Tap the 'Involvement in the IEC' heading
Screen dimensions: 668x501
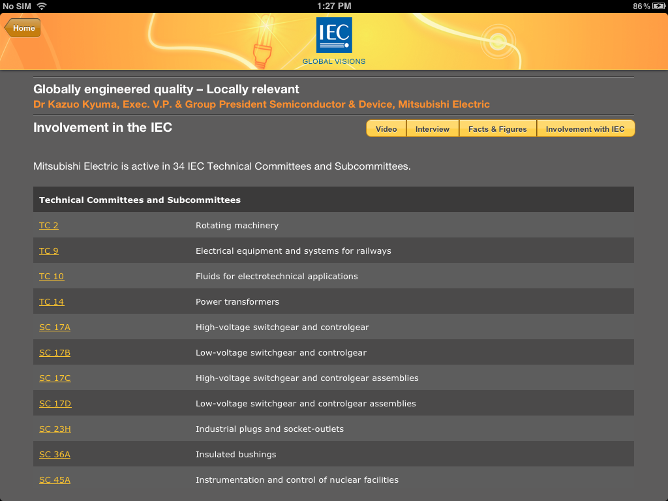click(x=102, y=127)
